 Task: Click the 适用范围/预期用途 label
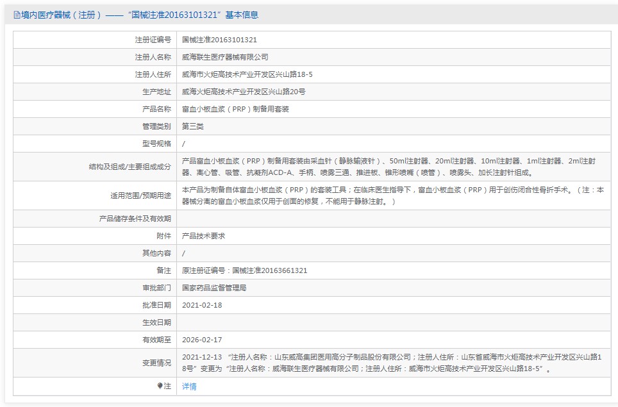pyautogui.click(x=140, y=195)
